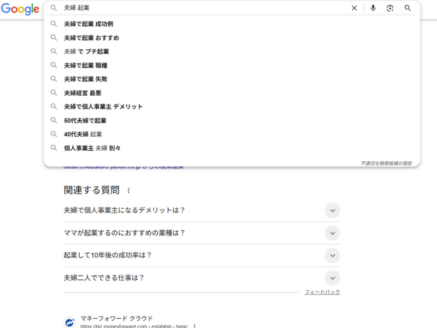Select suggestion 夫婦で起業 おすすめ

[91, 38]
